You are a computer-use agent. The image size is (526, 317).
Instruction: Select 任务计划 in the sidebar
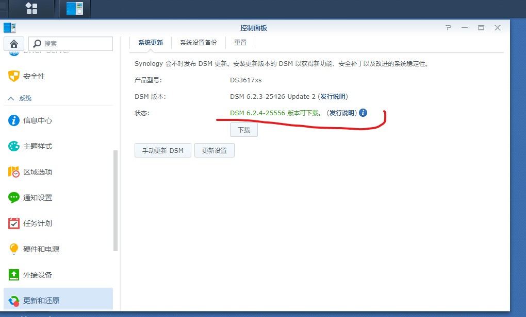point(38,224)
